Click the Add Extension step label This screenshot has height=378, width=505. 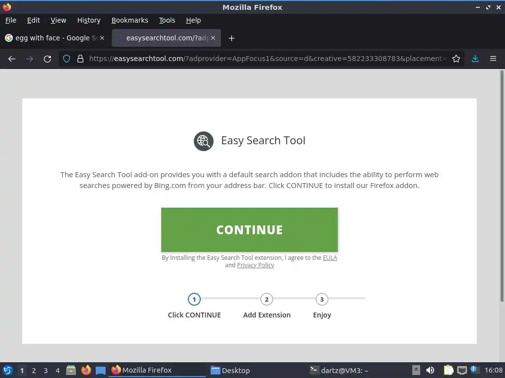point(267,315)
